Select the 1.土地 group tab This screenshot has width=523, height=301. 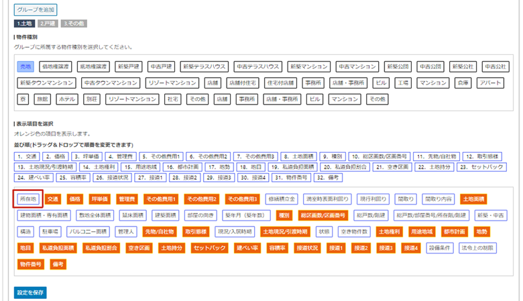(25, 23)
